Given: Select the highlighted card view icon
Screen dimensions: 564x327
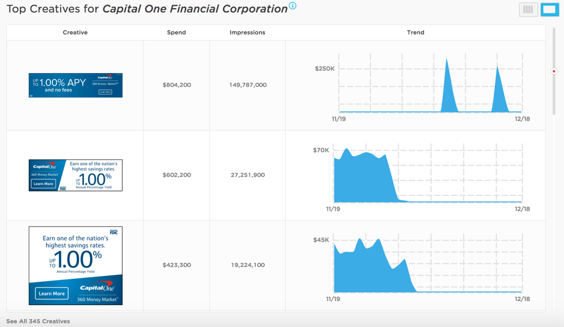Looking at the screenshot, I should tap(550, 9).
